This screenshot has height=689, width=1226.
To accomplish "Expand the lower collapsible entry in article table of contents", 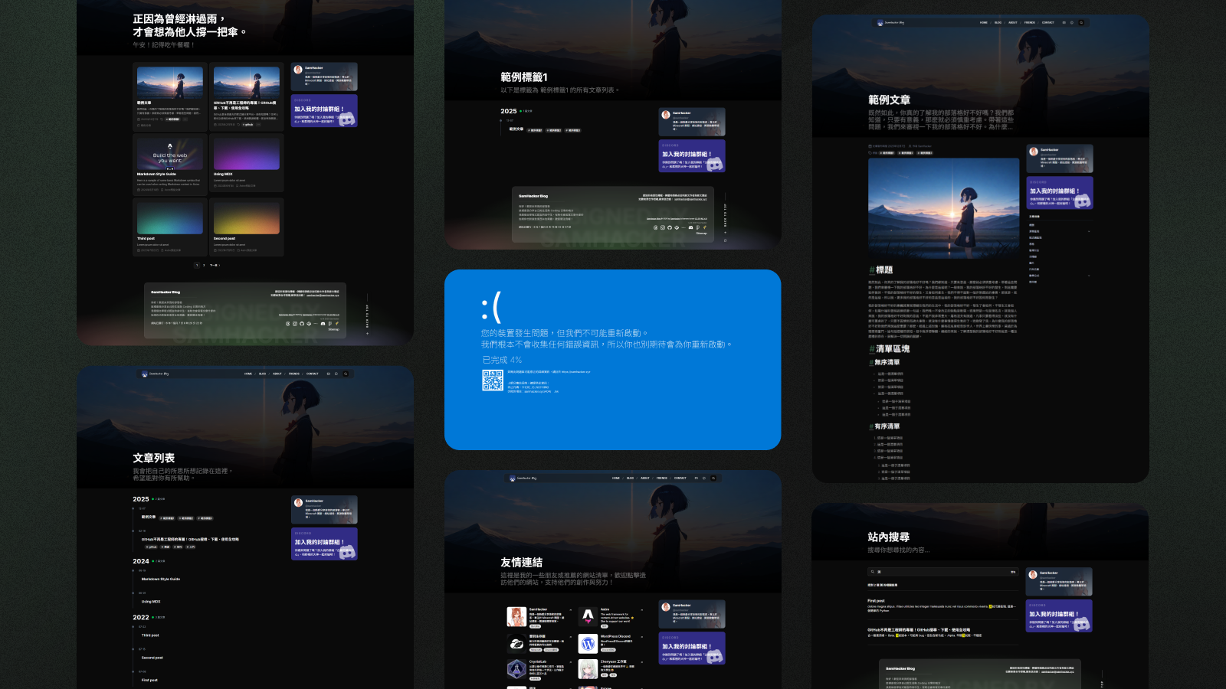I will click(x=1088, y=276).
